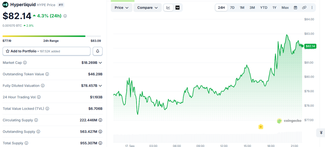Click the yellow sparkle event marker
Viewport: 325px width, 147px height.
261,127
